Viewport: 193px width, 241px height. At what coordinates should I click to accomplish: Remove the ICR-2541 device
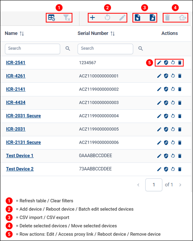coord(180,63)
